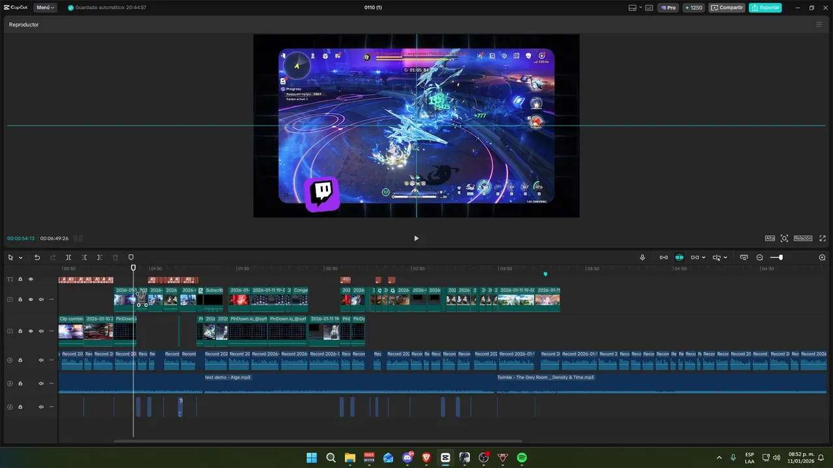
Task: Open keyboard shortcuts icon in title bar
Action: click(649, 8)
